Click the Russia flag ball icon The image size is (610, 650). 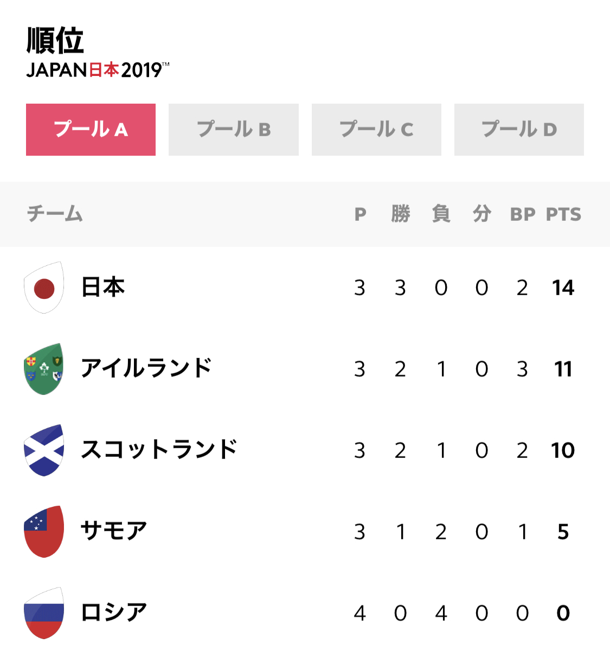(x=44, y=613)
